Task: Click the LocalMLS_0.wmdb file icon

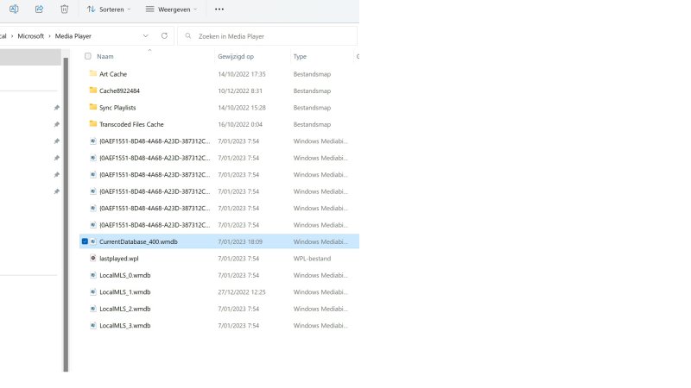Action: pyautogui.click(x=92, y=275)
